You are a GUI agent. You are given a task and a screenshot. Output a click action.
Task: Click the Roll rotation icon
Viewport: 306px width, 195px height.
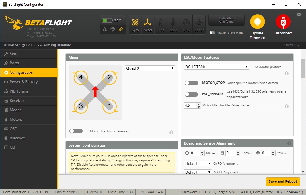[187, 153]
